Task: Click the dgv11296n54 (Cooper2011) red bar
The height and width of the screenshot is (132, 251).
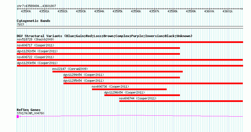Action: pyautogui.click(x=142, y=95)
